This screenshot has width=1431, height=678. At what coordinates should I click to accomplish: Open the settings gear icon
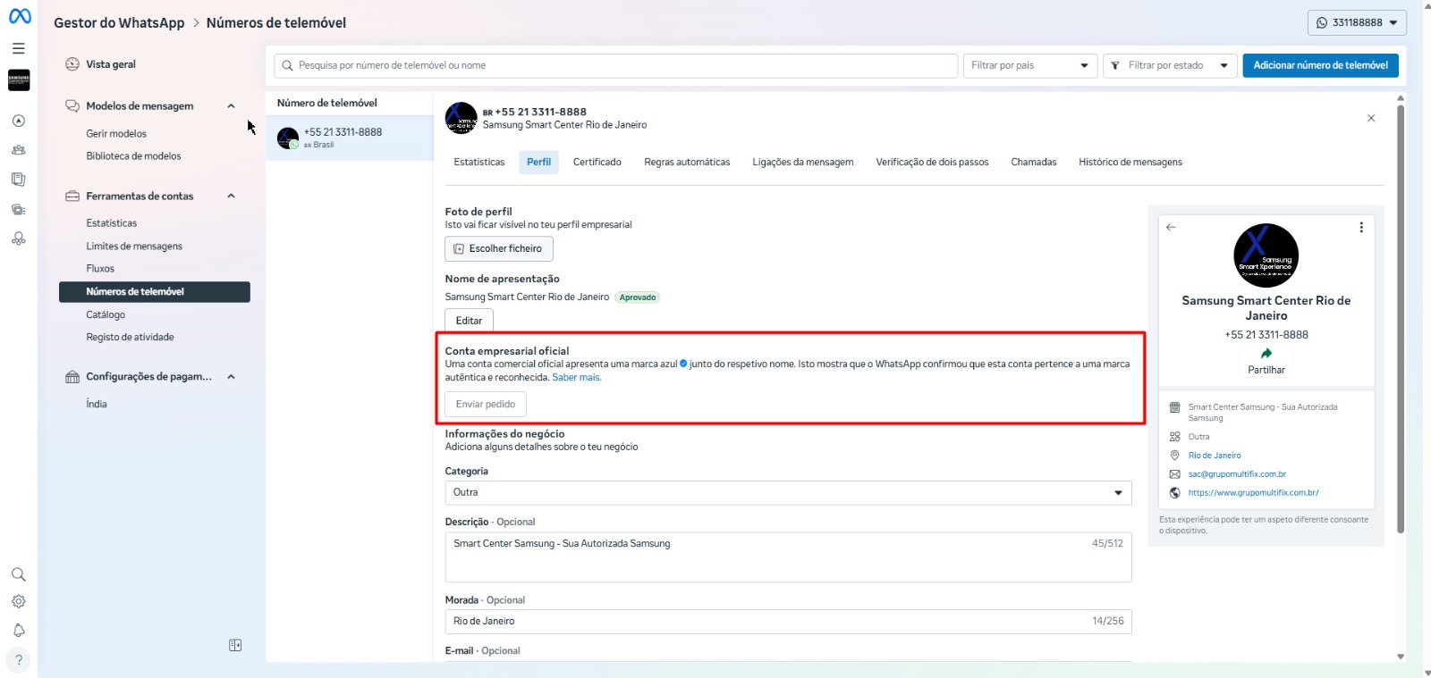(19, 602)
